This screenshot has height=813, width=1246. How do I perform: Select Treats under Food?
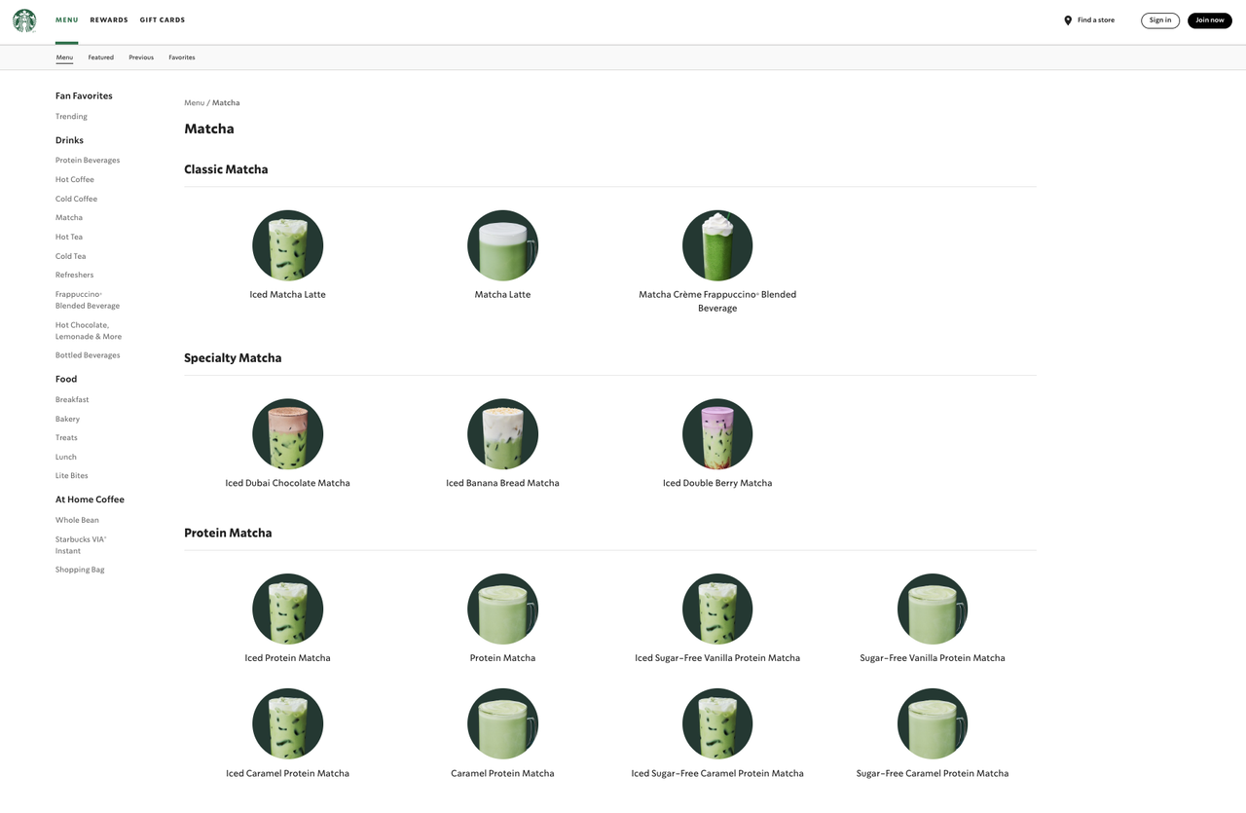(x=66, y=438)
